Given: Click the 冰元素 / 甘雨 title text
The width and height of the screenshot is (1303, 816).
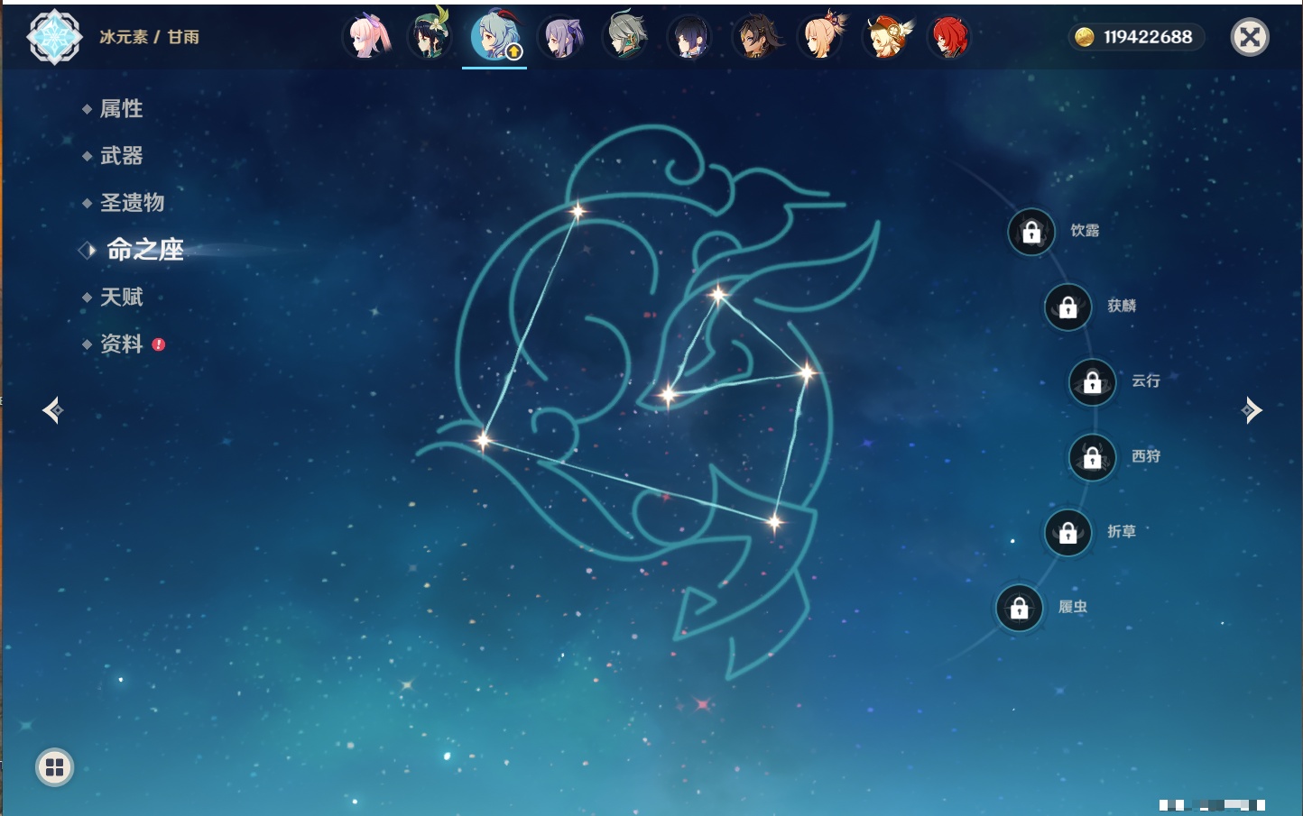Looking at the screenshot, I should 150,37.
